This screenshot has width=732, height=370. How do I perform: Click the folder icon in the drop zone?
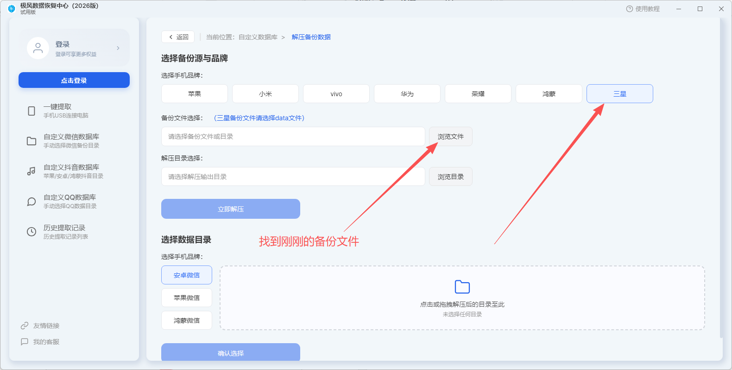(x=462, y=287)
